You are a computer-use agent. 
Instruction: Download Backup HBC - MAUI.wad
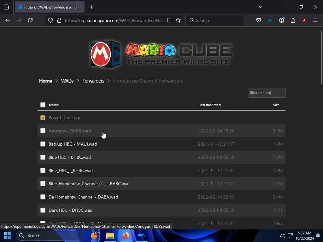point(73,144)
